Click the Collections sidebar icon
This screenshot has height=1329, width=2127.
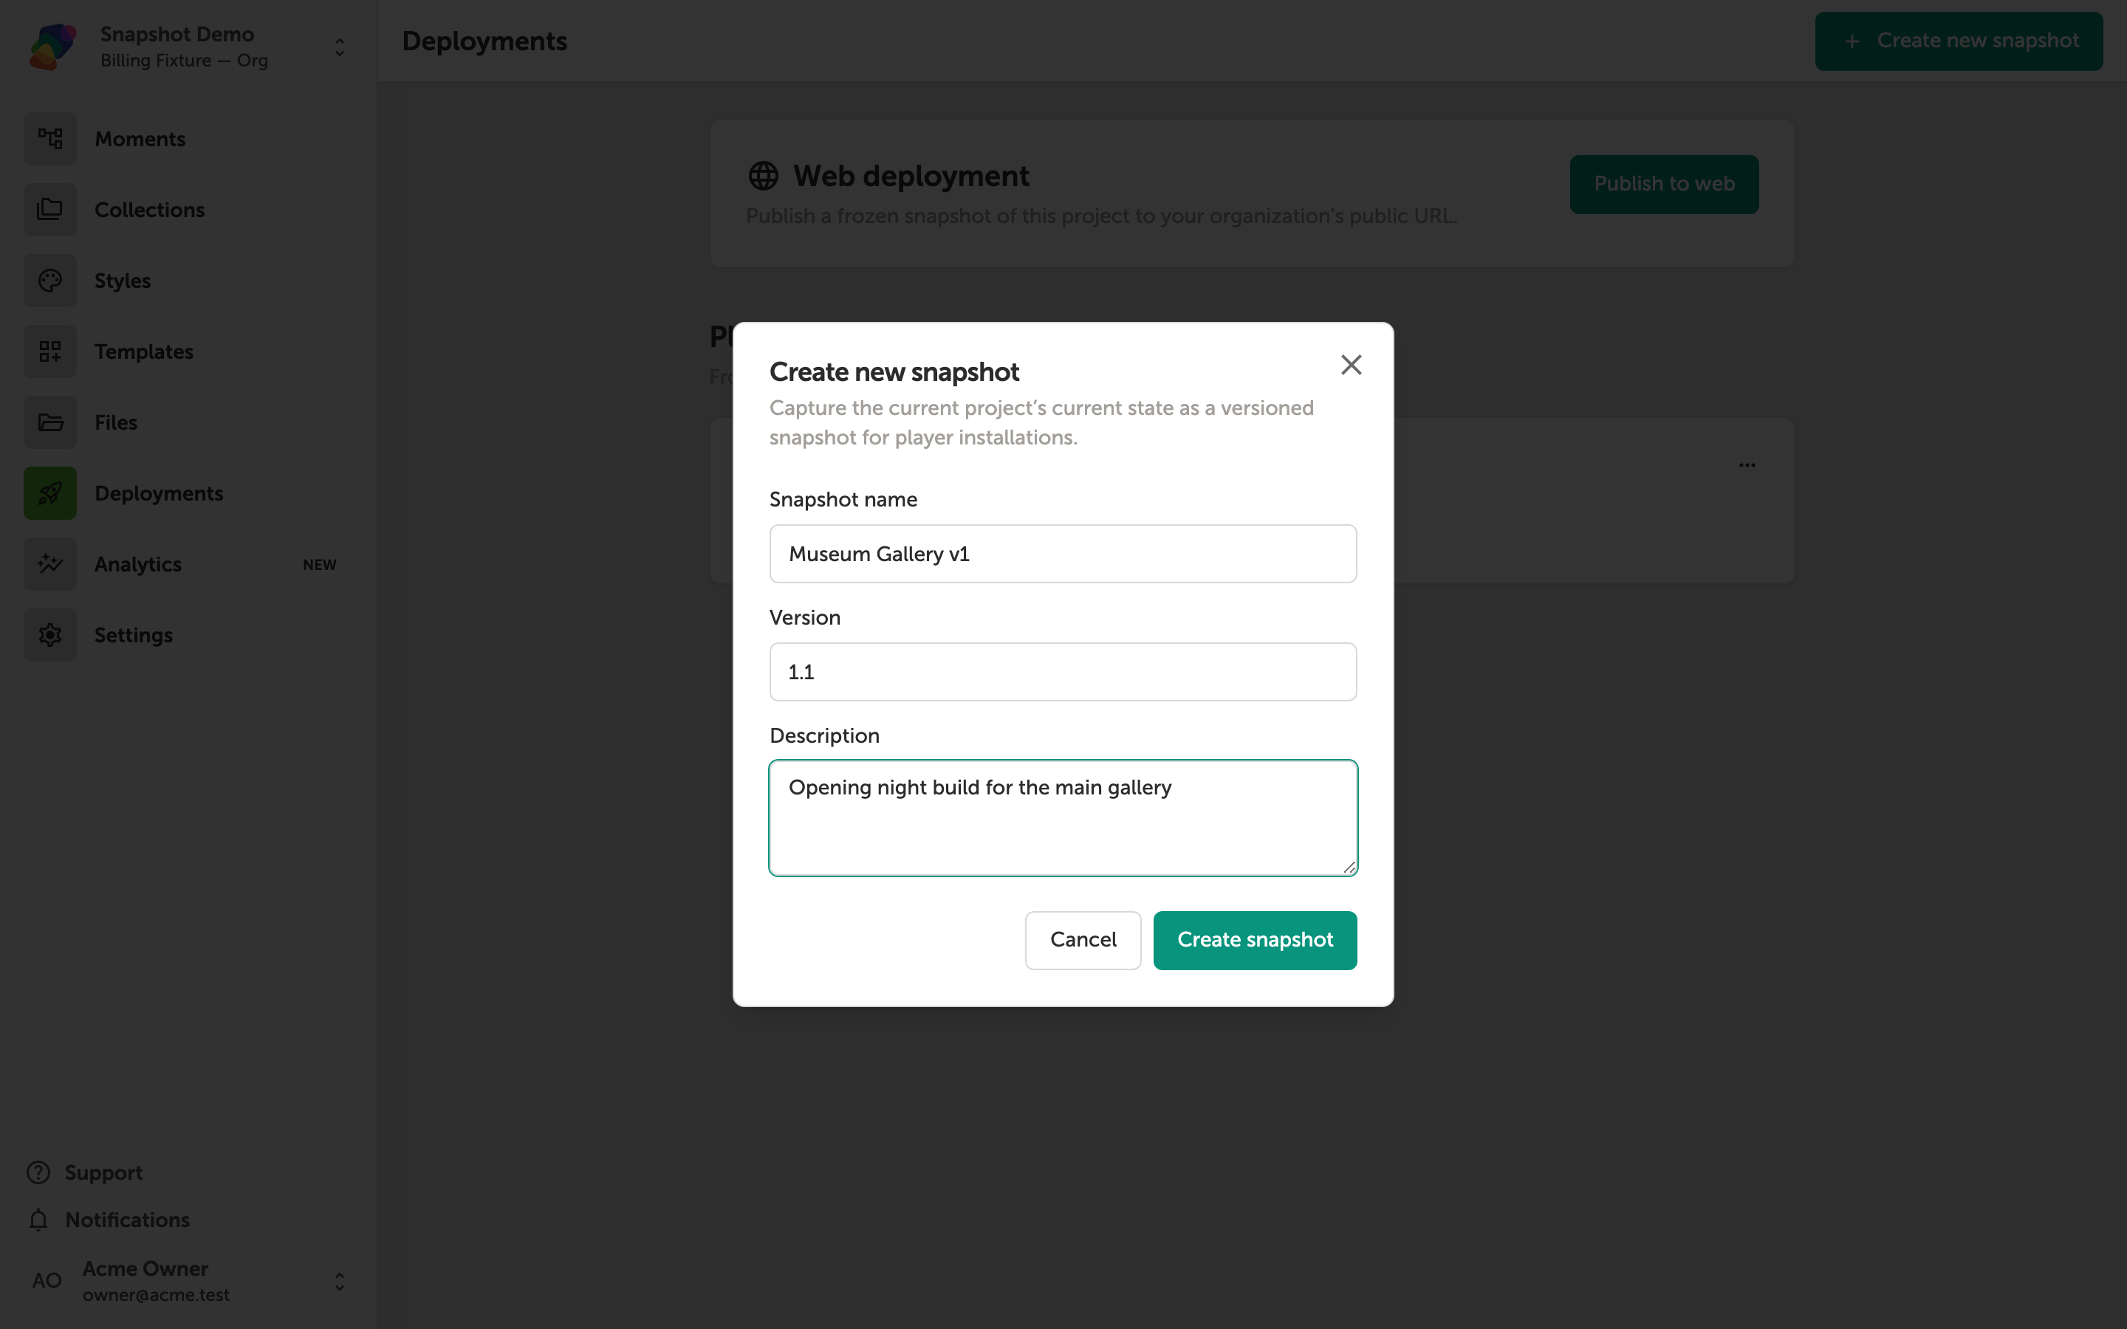50,209
